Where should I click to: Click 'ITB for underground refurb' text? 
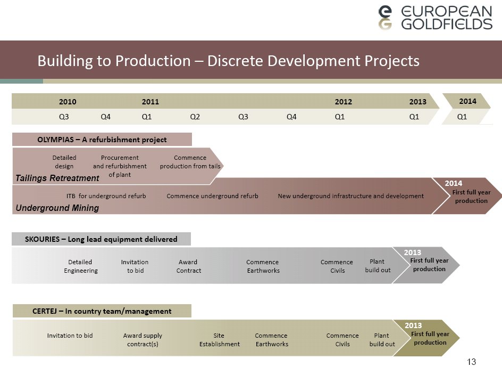[x=106, y=195]
